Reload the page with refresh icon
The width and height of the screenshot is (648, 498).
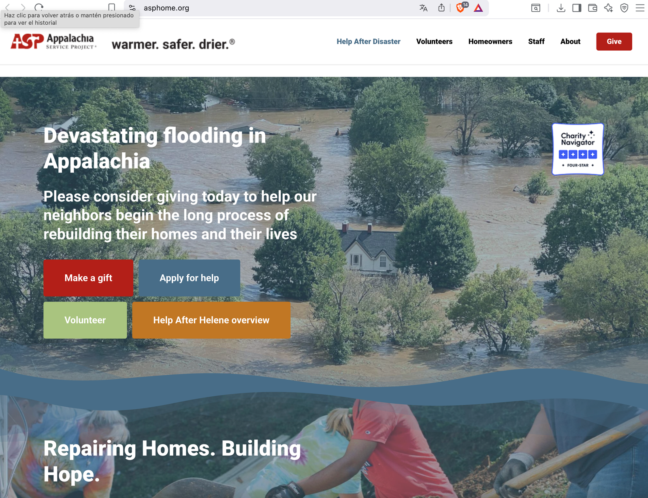[x=39, y=8]
